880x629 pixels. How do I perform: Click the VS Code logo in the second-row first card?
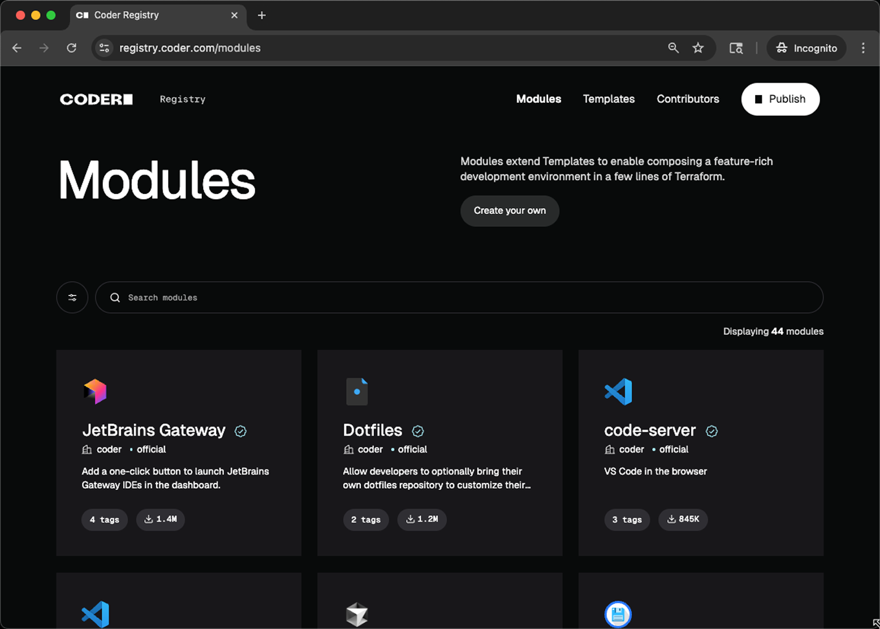click(x=95, y=614)
